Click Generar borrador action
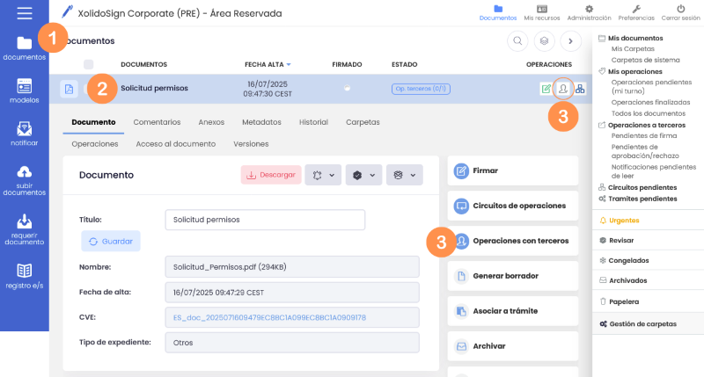 [513, 276]
